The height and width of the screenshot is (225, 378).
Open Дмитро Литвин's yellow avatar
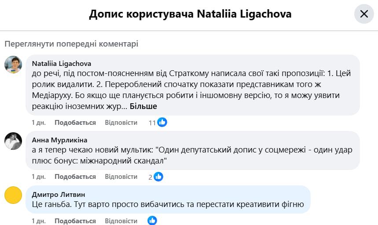13,195
